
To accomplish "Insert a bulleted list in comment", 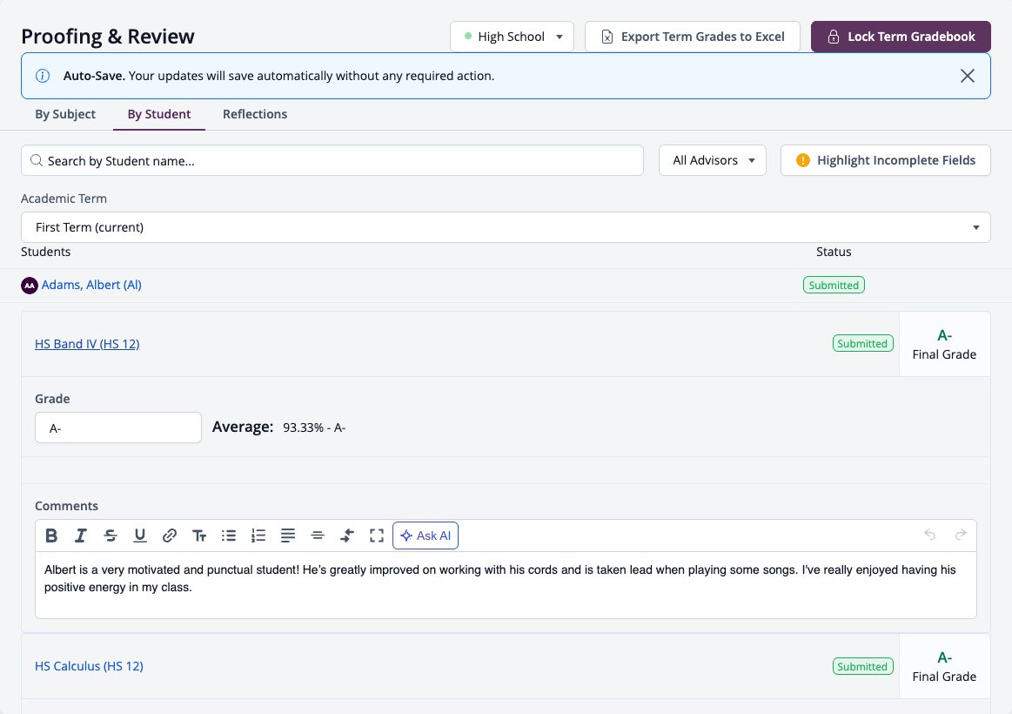I will (229, 535).
